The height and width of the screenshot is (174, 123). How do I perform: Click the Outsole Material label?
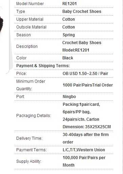pyautogui.click(x=31, y=27)
